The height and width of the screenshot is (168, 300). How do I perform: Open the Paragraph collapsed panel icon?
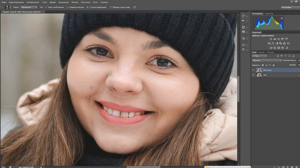(243, 49)
